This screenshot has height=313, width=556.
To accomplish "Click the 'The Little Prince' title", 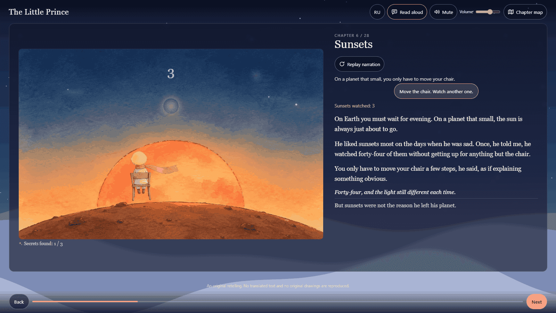I will click(39, 12).
